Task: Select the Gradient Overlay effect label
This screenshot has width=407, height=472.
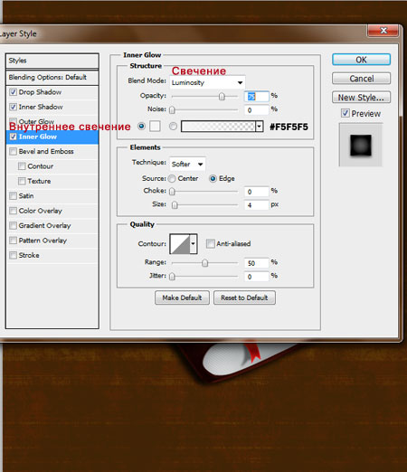Action: (x=44, y=225)
